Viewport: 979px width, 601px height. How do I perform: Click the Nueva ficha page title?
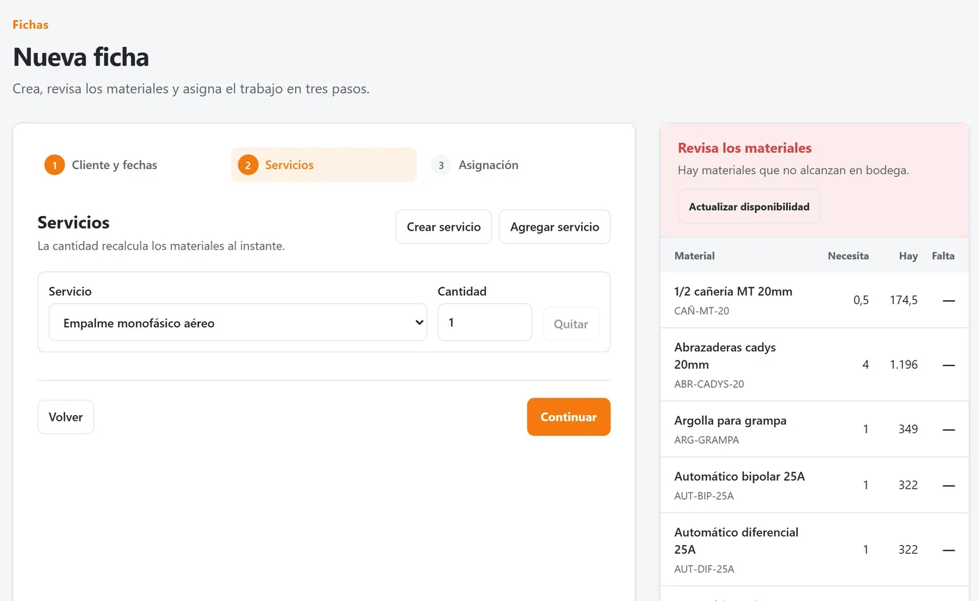[x=81, y=57]
